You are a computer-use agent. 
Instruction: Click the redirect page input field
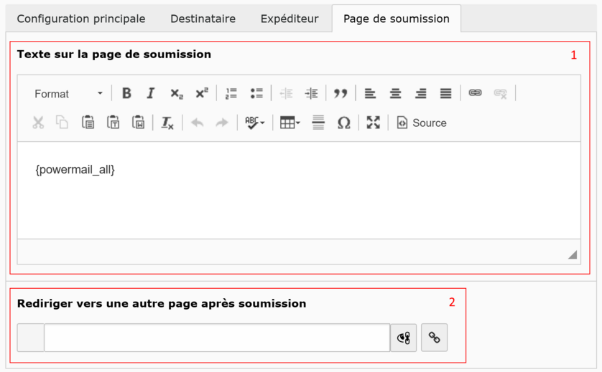[216, 338]
